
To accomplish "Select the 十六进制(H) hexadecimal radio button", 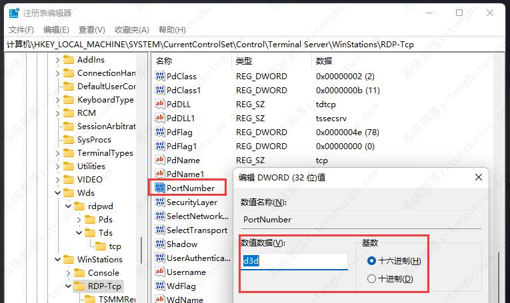I will (372, 261).
